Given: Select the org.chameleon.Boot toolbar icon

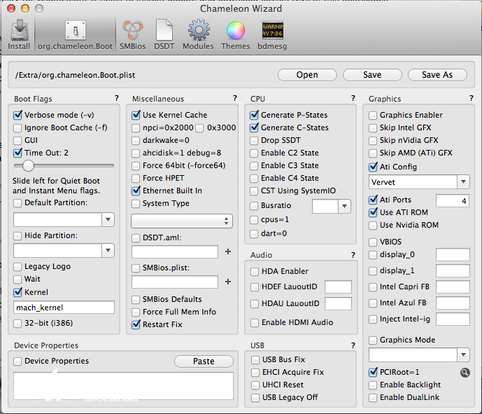Looking at the screenshot, I should [x=75, y=34].
